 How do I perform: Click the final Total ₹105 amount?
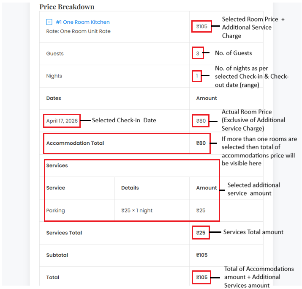[x=202, y=278]
